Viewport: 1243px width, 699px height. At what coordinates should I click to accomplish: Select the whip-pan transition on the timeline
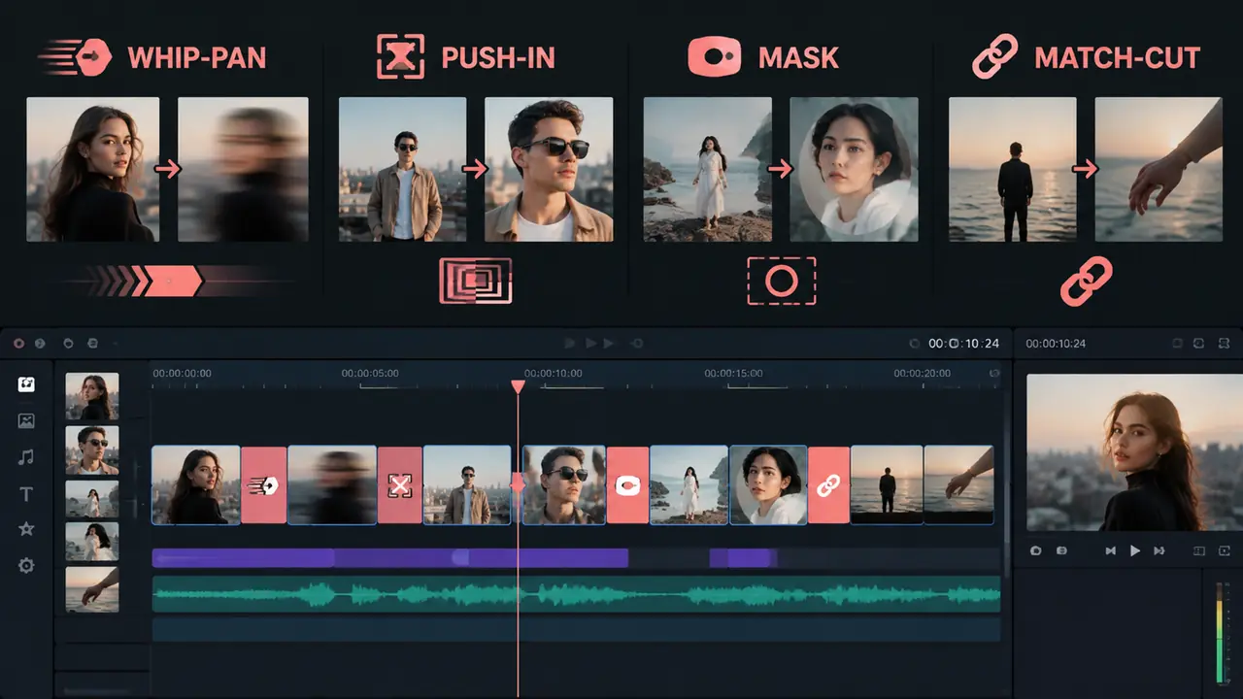pyautogui.click(x=264, y=485)
